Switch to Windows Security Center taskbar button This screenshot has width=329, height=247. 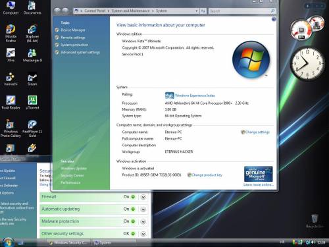tap(68, 242)
